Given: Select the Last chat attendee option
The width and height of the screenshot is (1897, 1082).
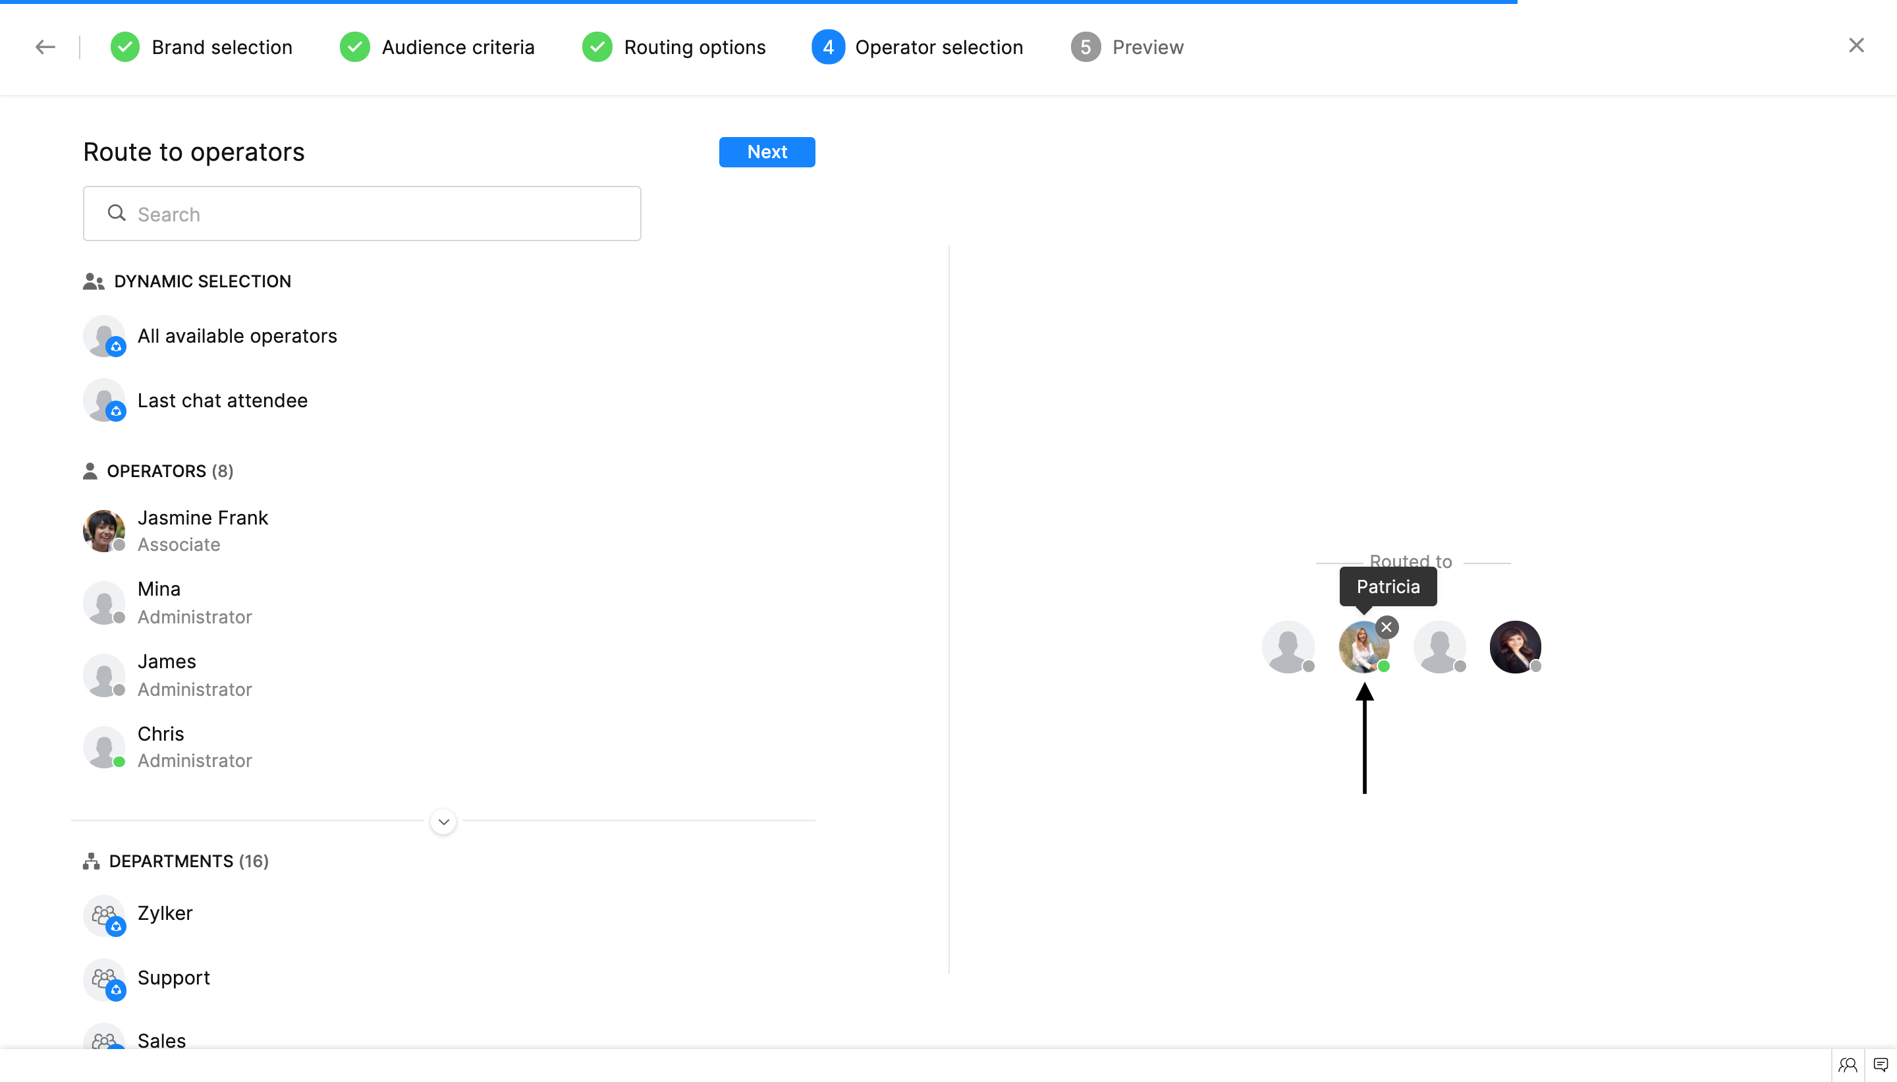Looking at the screenshot, I should [222, 401].
